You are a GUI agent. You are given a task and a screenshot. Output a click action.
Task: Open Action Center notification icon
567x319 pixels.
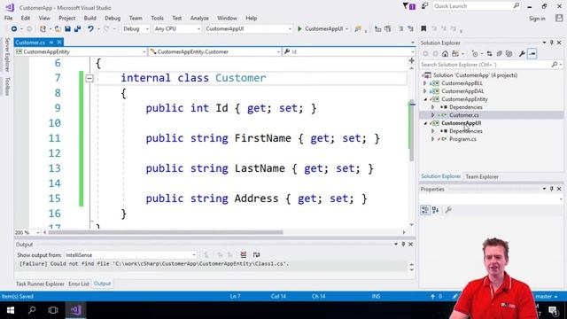pos(553,310)
